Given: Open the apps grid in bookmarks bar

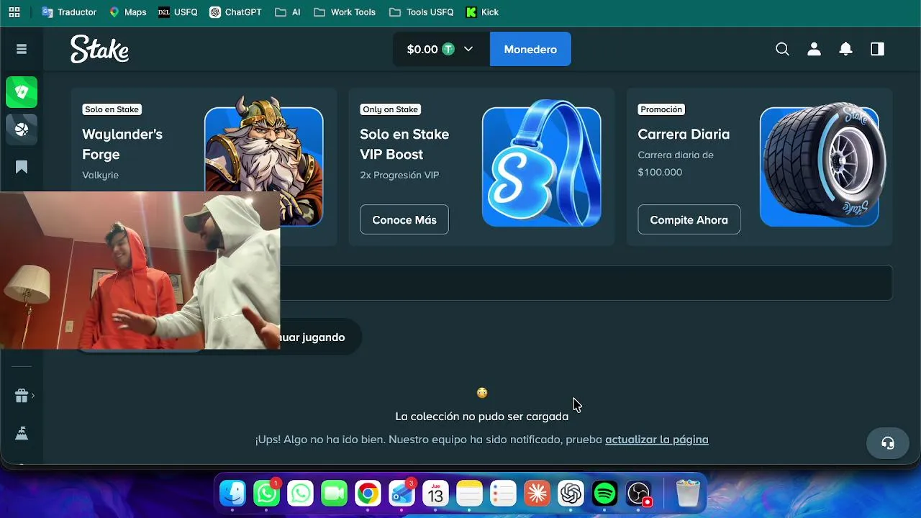Looking at the screenshot, I should pos(14,12).
